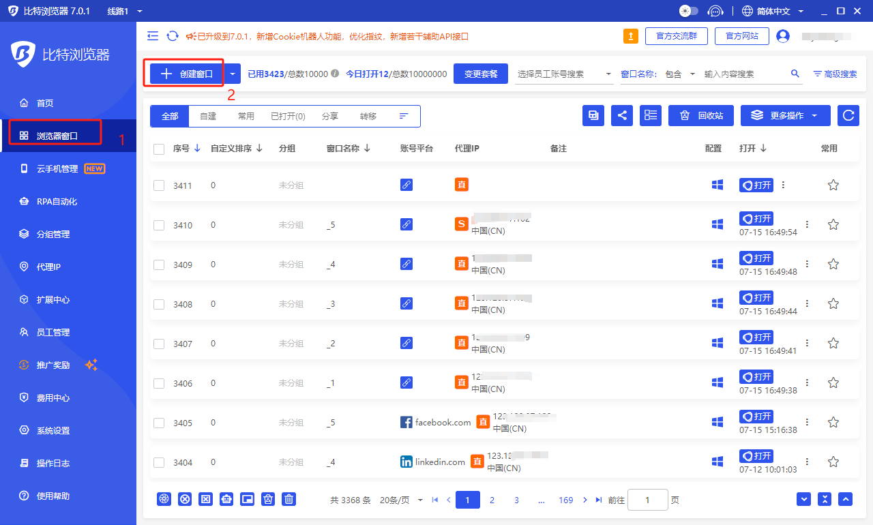The width and height of the screenshot is (873, 525).
Task: Star window 3410 as favorite
Action: [833, 224]
